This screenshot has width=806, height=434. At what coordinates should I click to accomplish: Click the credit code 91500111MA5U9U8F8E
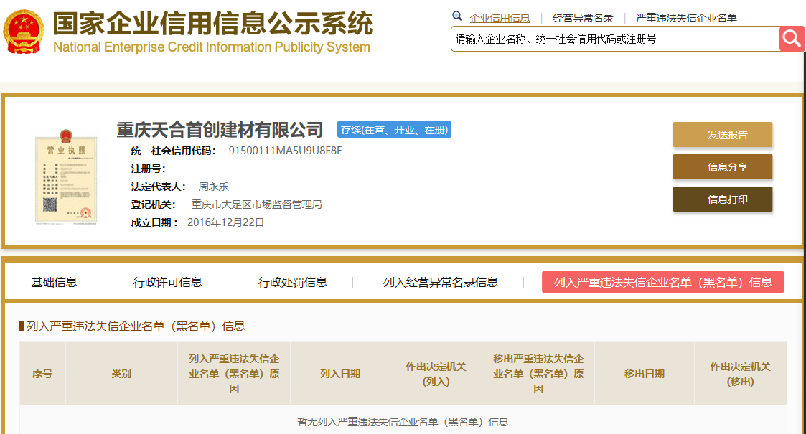pos(285,151)
